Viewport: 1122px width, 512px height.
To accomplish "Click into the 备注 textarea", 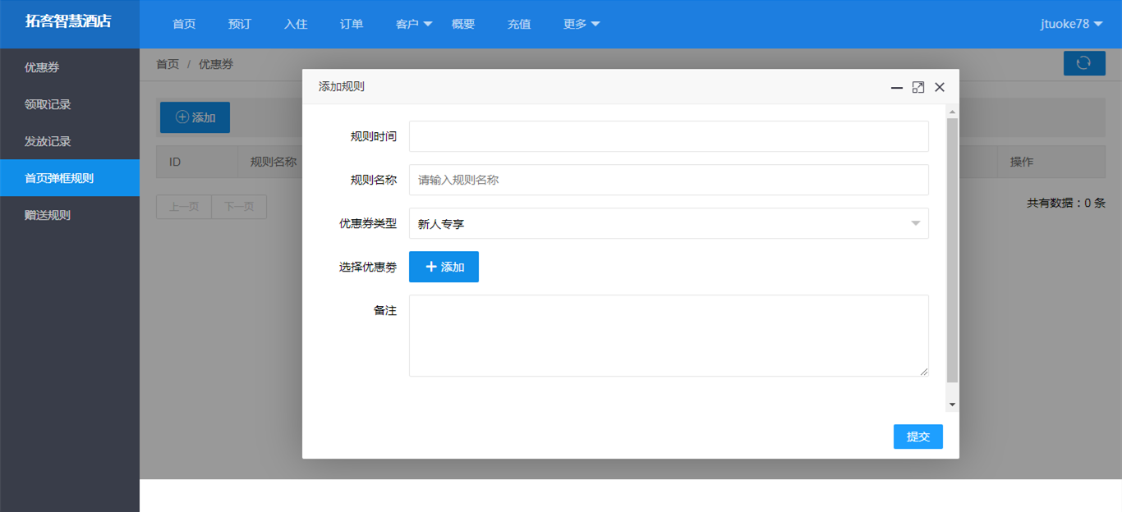I will coord(669,336).
